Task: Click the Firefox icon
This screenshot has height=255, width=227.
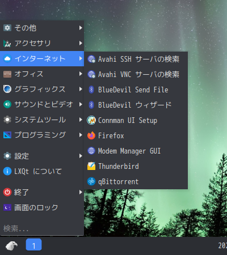Action: pos(91,135)
